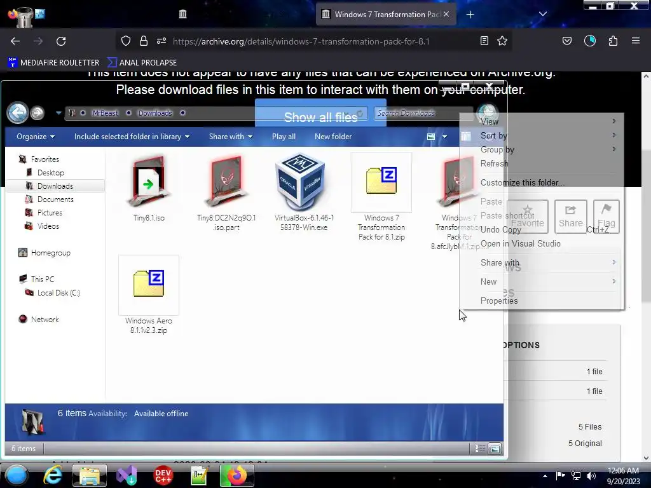This screenshot has width=651, height=488.
Task: Switch to large icons view in status bar
Action: pyautogui.click(x=495, y=449)
